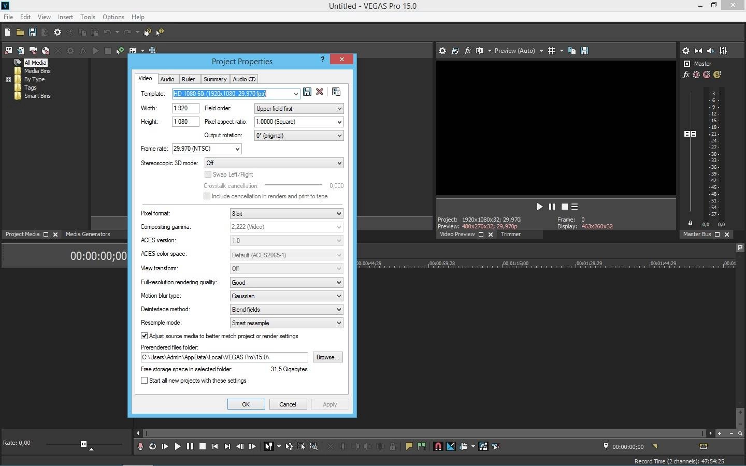The height and width of the screenshot is (466, 746).
Task: Toggle Loop Playback in transport bar
Action: point(152,446)
